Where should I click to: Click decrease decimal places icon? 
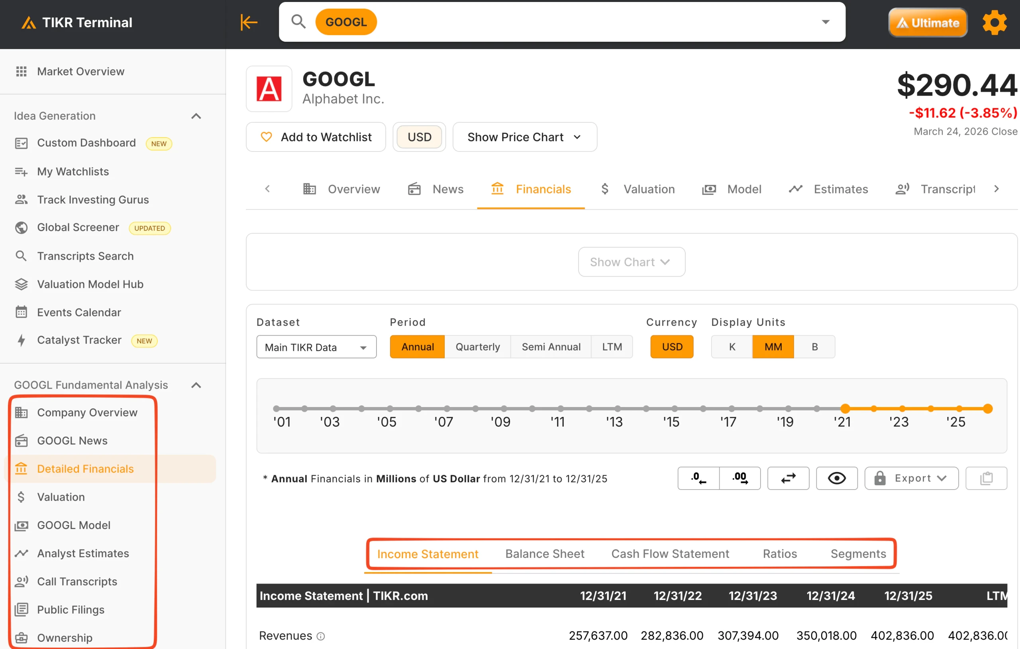coord(698,478)
